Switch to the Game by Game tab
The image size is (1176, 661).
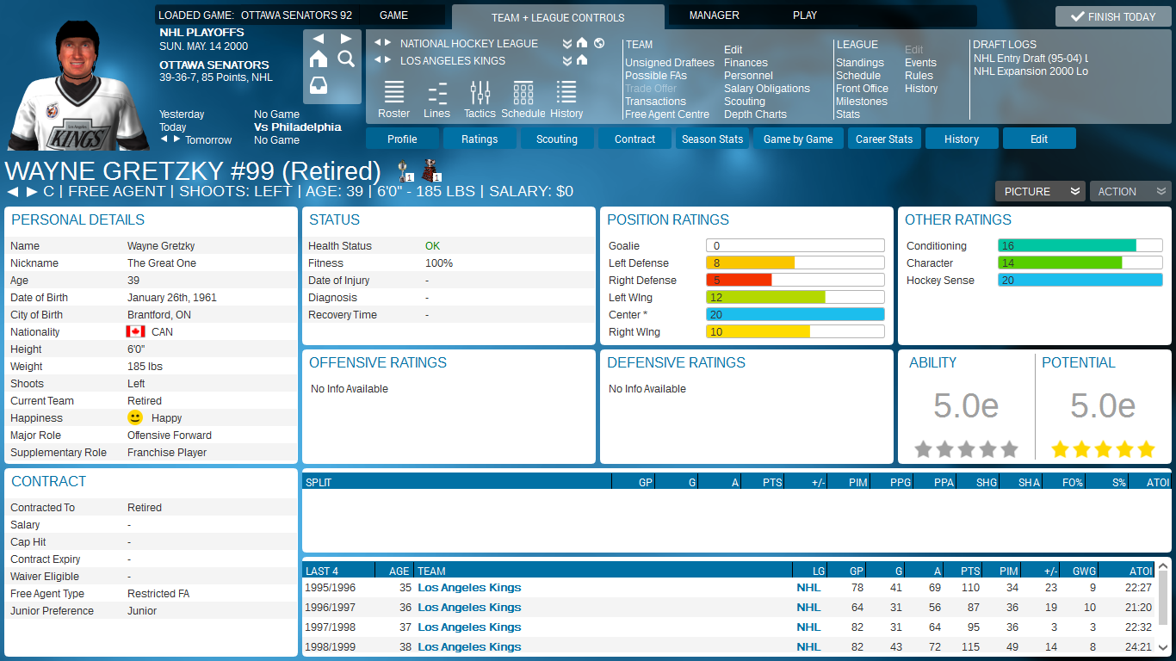[798, 139]
